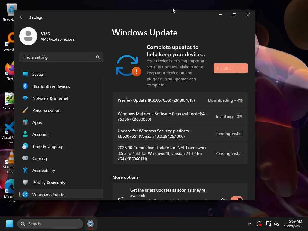Open the Windows Start menu
Image resolution: width=308 pixels, height=231 pixels.
10,224
